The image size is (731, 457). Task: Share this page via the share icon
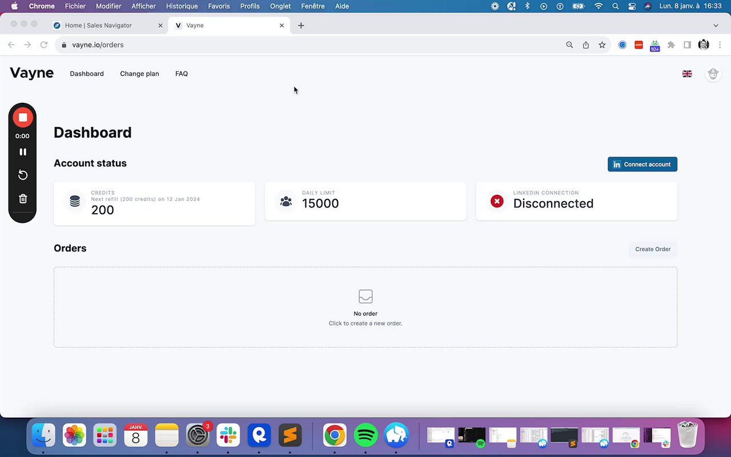coord(586,45)
